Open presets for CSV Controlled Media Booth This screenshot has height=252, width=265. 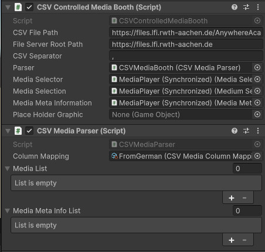246,7
